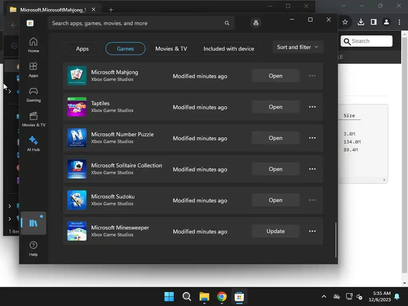Click the Microsoft Number Puzzle app icon
The image size is (408, 306).
tap(77, 138)
